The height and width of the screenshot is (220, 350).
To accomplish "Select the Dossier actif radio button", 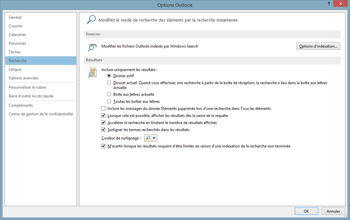I will coord(109,76).
